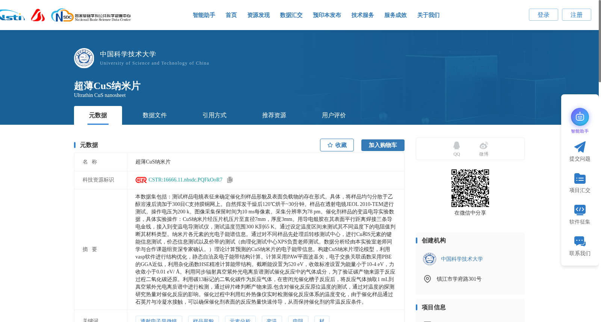Click the NSTI logo in header
This screenshot has width=601, height=322.
click(12, 15)
